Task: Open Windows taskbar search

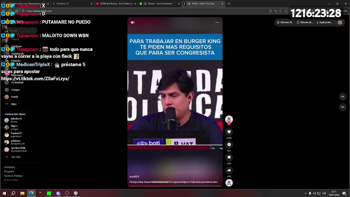Action: [13, 193]
